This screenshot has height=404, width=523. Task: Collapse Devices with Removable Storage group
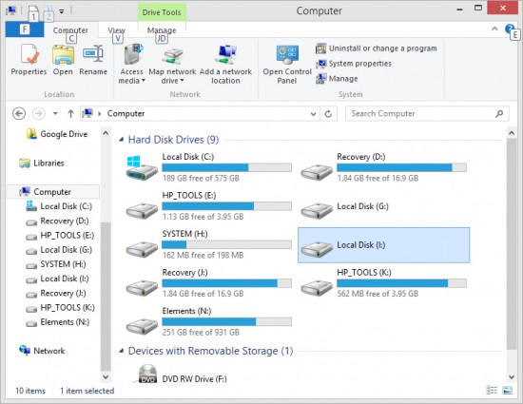coord(122,351)
